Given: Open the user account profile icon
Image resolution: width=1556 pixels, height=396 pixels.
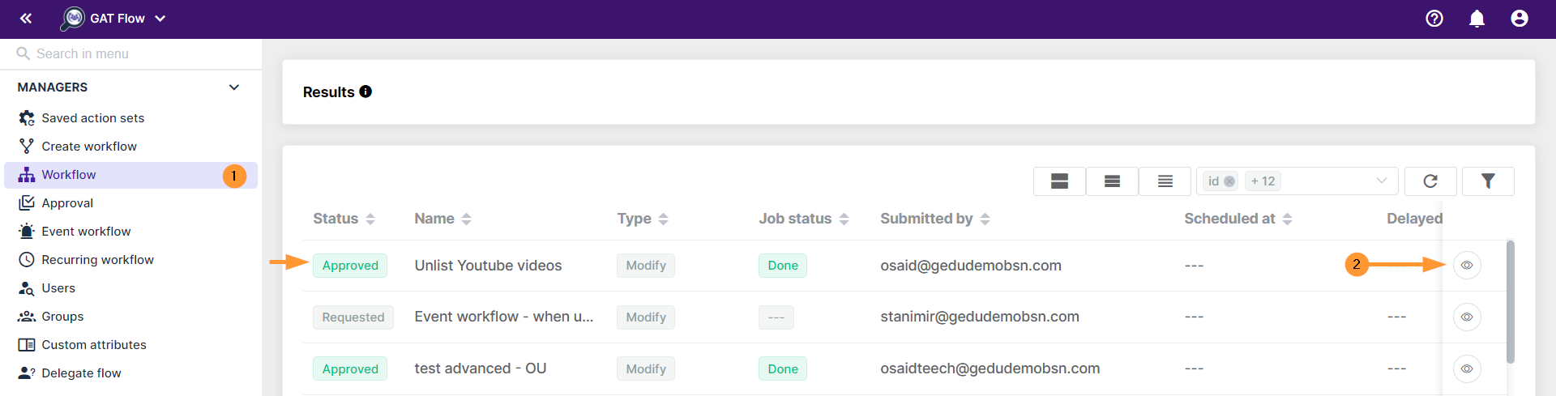Looking at the screenshot, I should (1520, 18).
